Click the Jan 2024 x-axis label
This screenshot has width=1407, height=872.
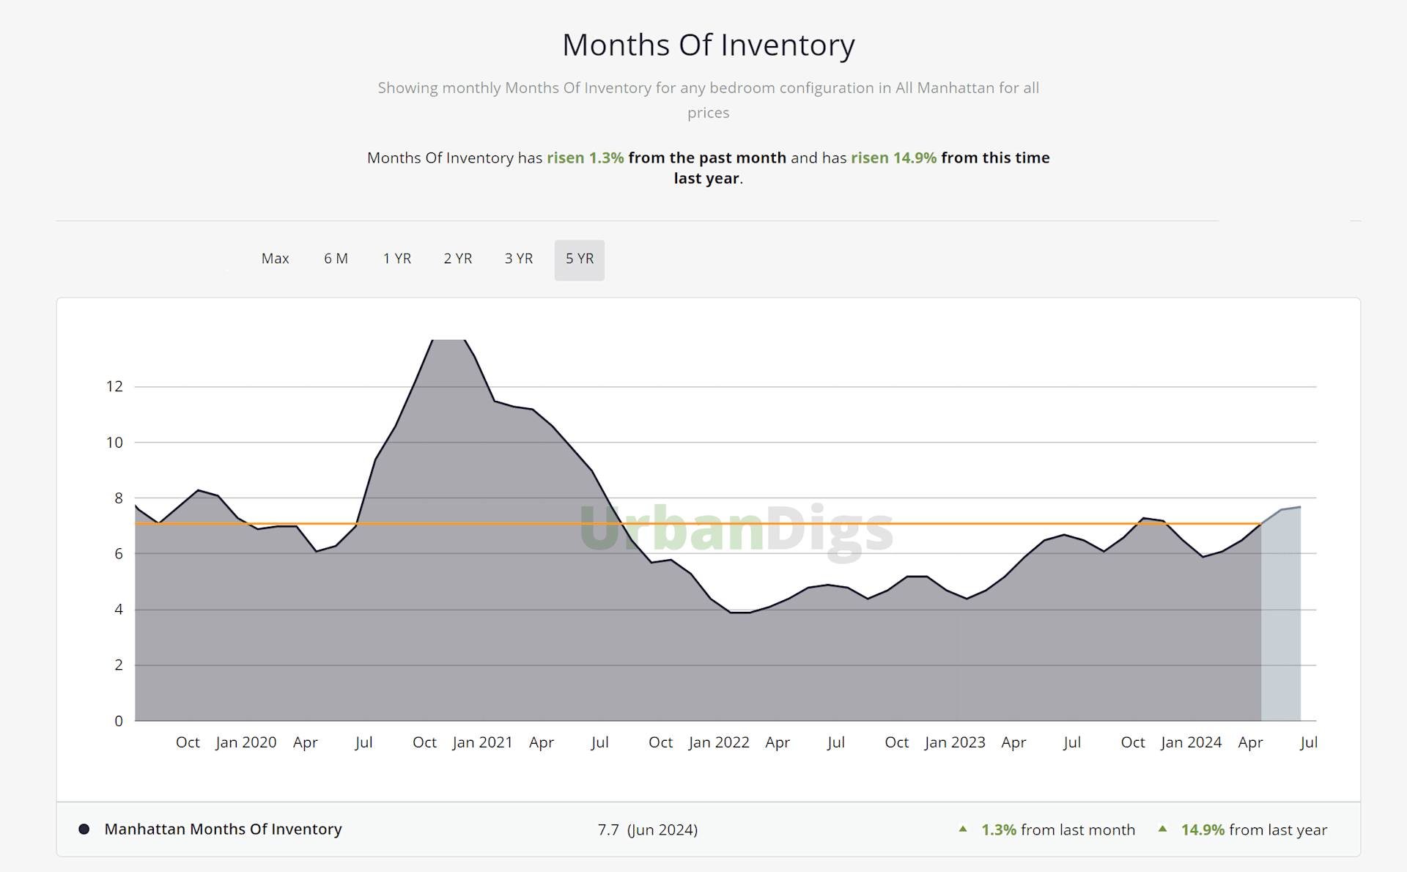tap(1191, 742)
